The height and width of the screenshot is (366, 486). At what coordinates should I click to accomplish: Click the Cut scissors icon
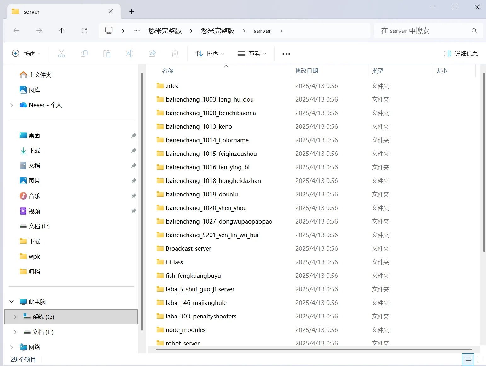click(x=61, y=54)
